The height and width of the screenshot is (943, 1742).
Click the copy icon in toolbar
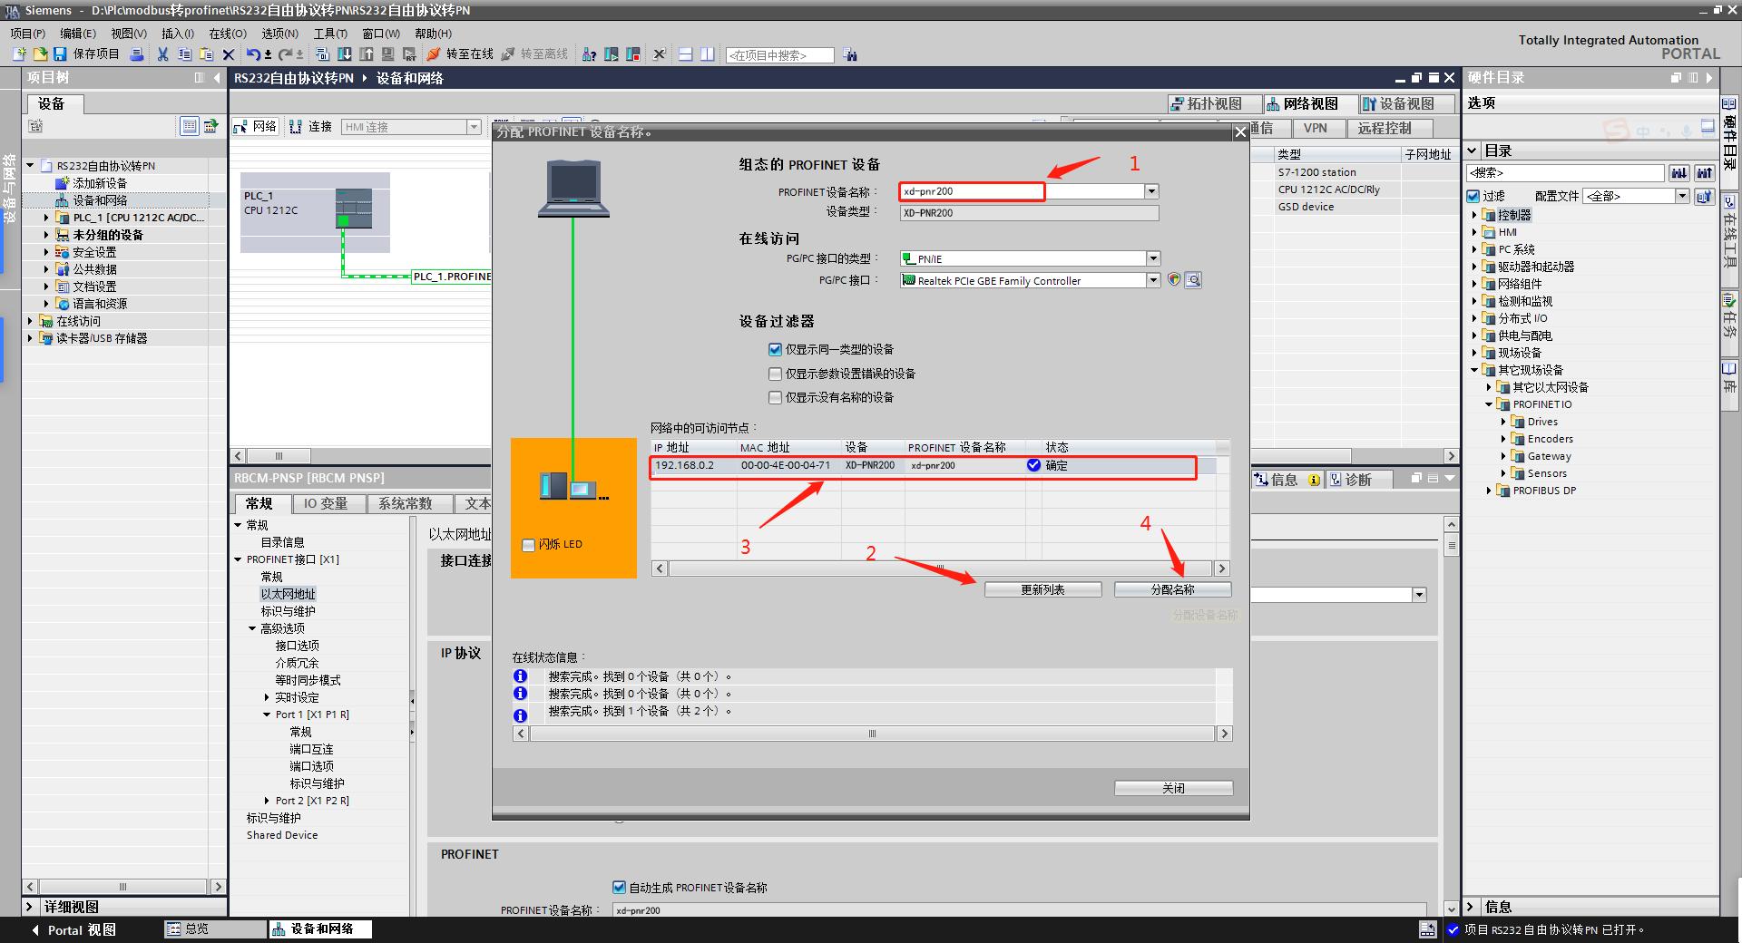[184, 54]
